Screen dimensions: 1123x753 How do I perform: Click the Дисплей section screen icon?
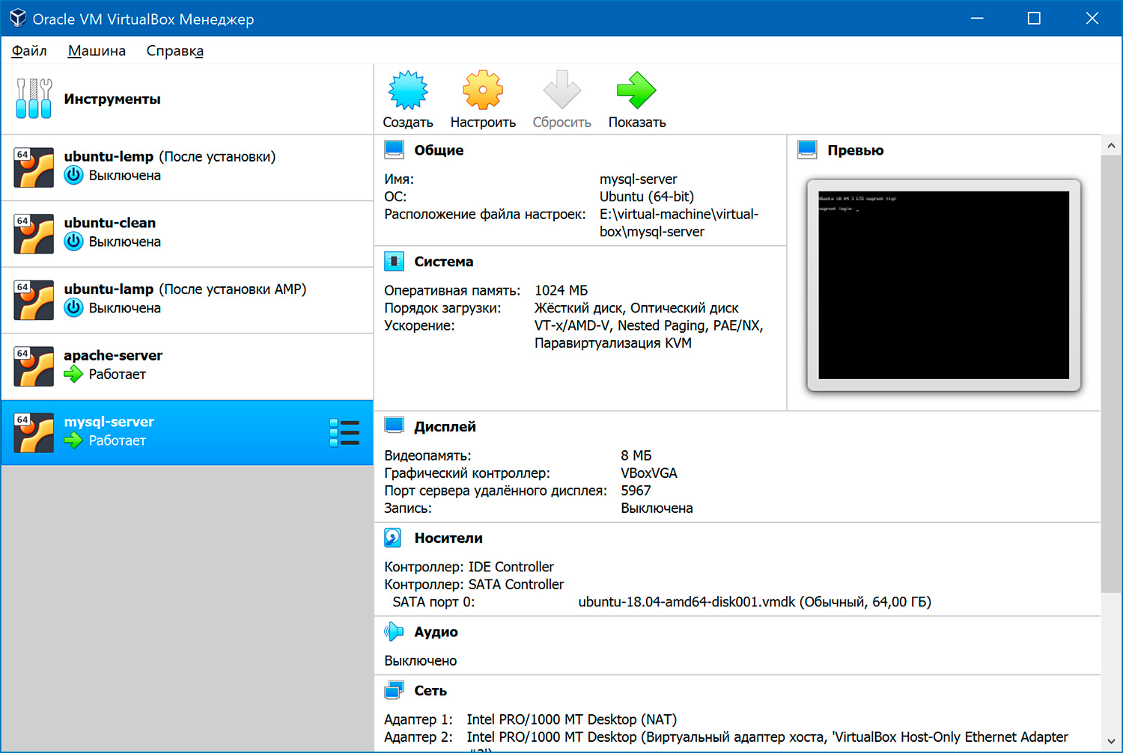[394, 426]
